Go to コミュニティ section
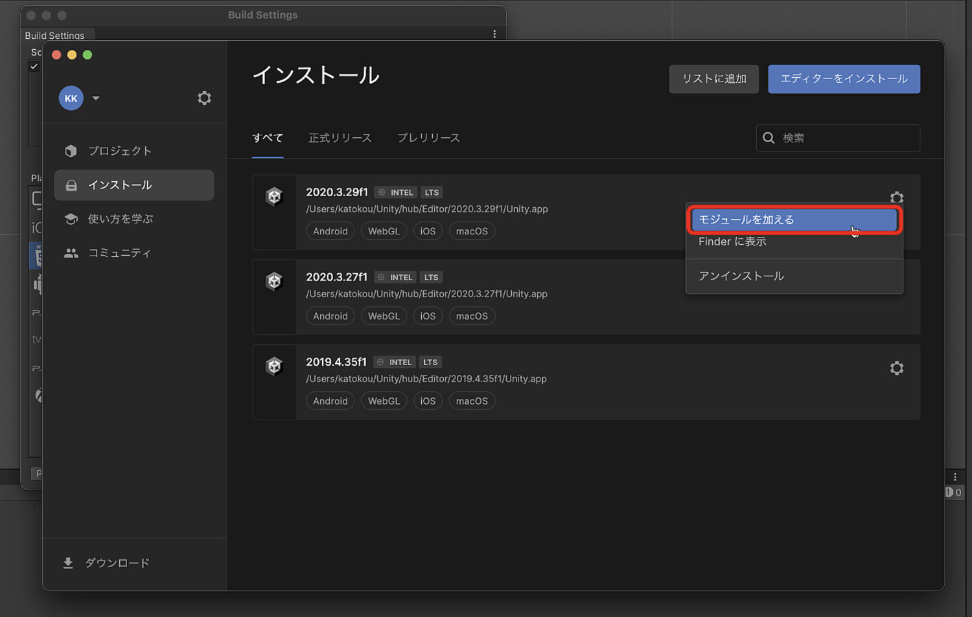972x617 pixels. click(134, 253)
